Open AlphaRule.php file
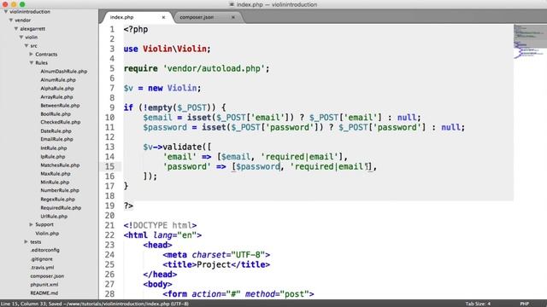Viewport: 547px width, 307px height. [57, 89]
